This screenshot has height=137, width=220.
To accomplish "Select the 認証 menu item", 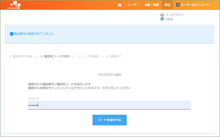I will [x=167, y=5].
